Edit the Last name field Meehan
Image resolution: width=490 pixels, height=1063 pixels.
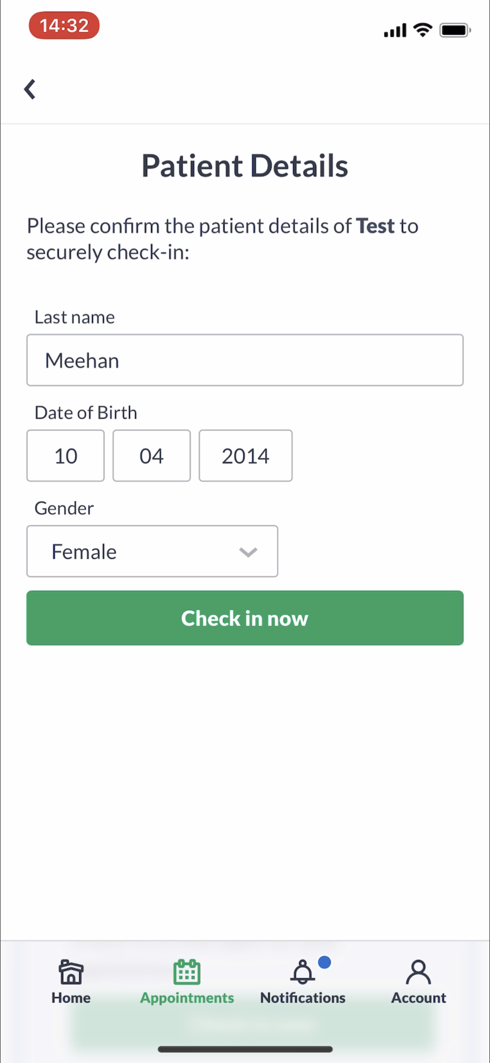point(245,360)
